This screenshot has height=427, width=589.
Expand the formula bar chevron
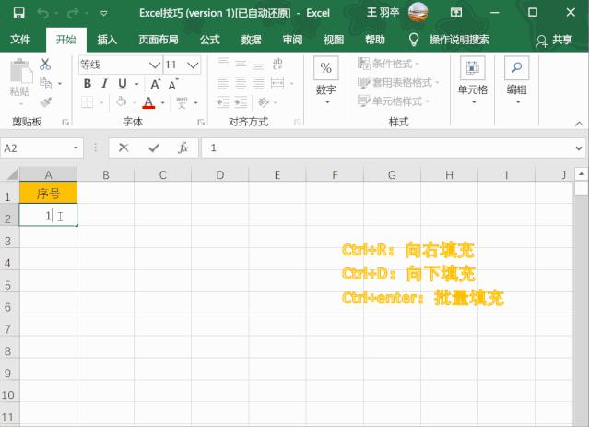579,148
